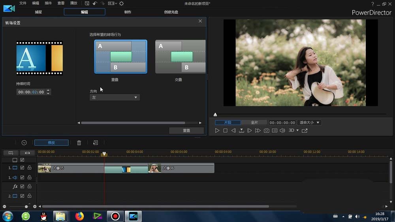395x222 pixels.
Task: Click the redo arrow icon
Action: [x=103, y=3]
